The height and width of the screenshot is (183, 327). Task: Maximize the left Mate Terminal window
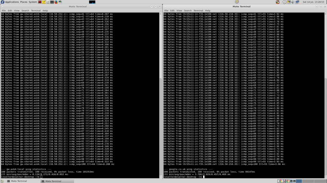tap(156, 6)
